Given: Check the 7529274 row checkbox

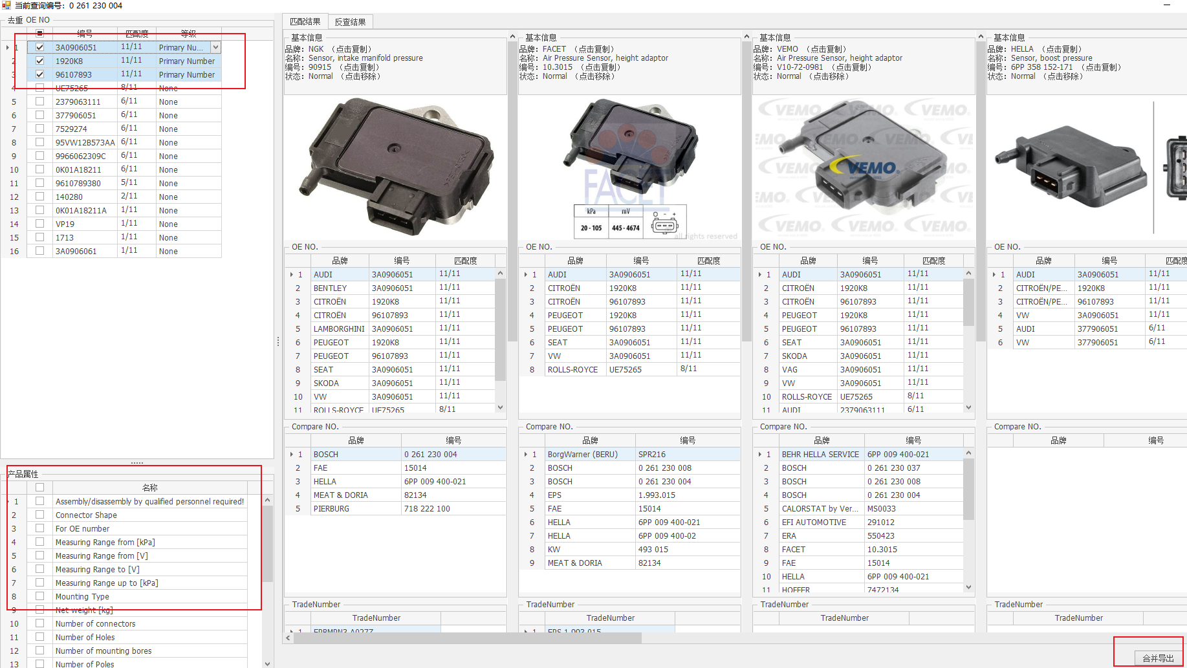Looking at the screenshot, I should tap(39, 129).
